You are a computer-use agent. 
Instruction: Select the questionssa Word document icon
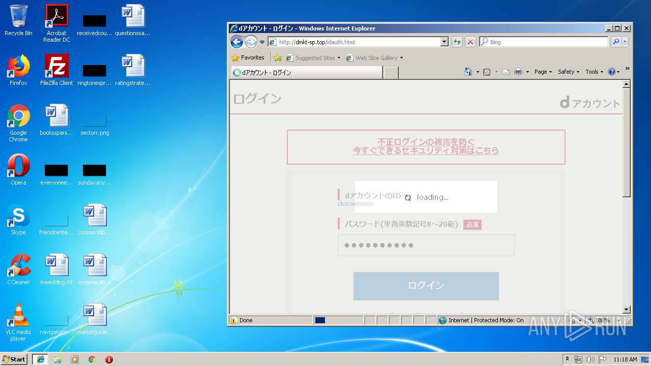133,21
